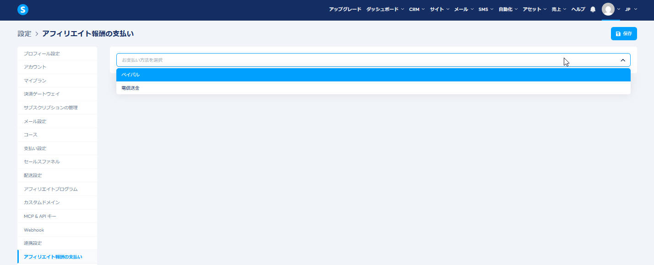Select 支払い設定 sidebar item
This screenshot has width=654, height=265.
point(57,148)
